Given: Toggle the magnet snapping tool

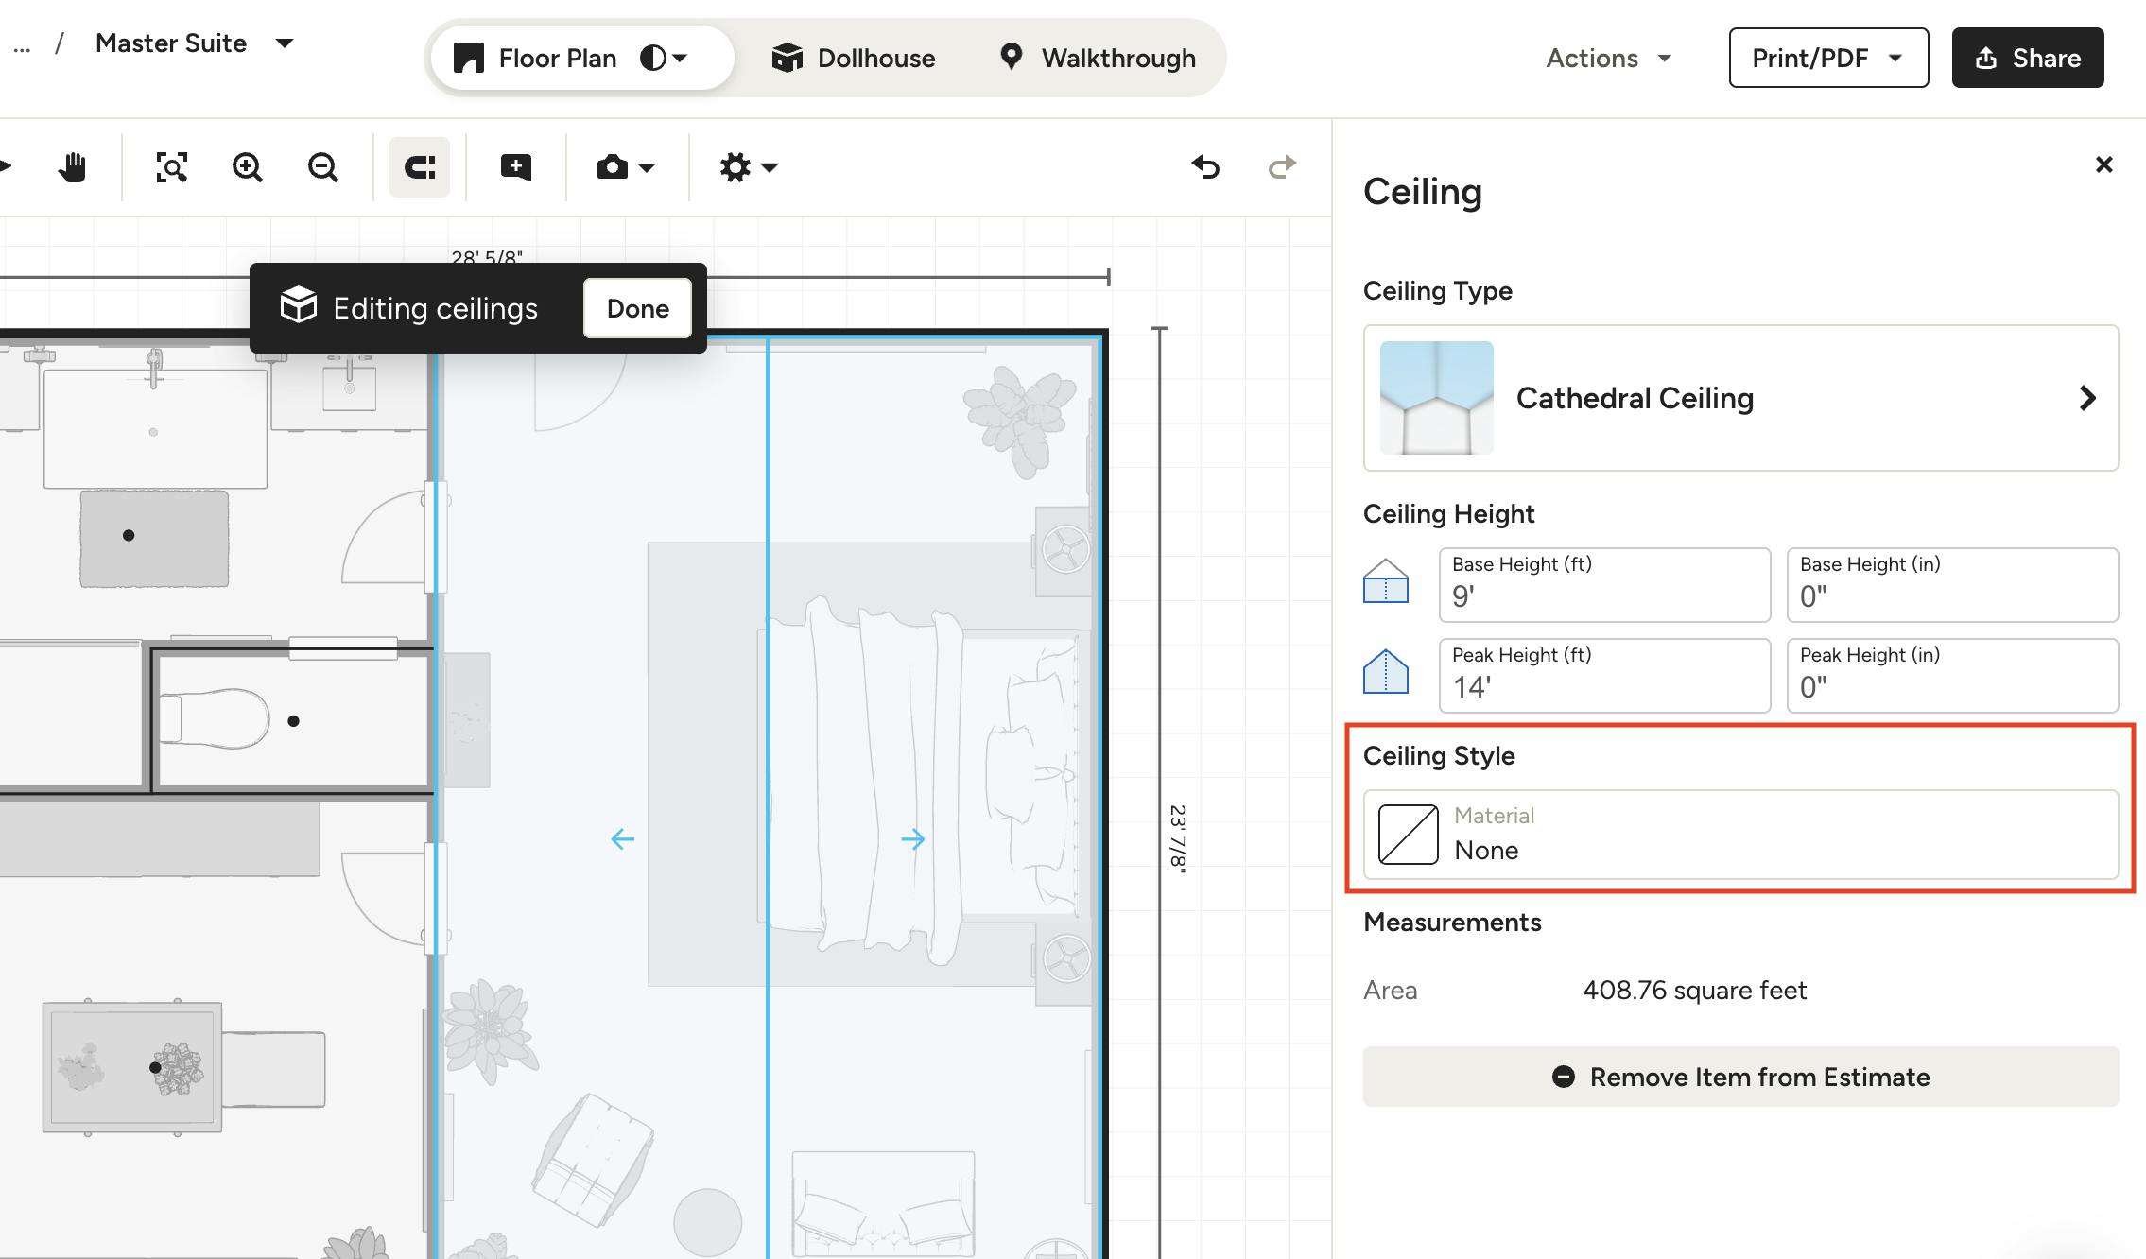Looking at the screenshot, I should [420, 167].
